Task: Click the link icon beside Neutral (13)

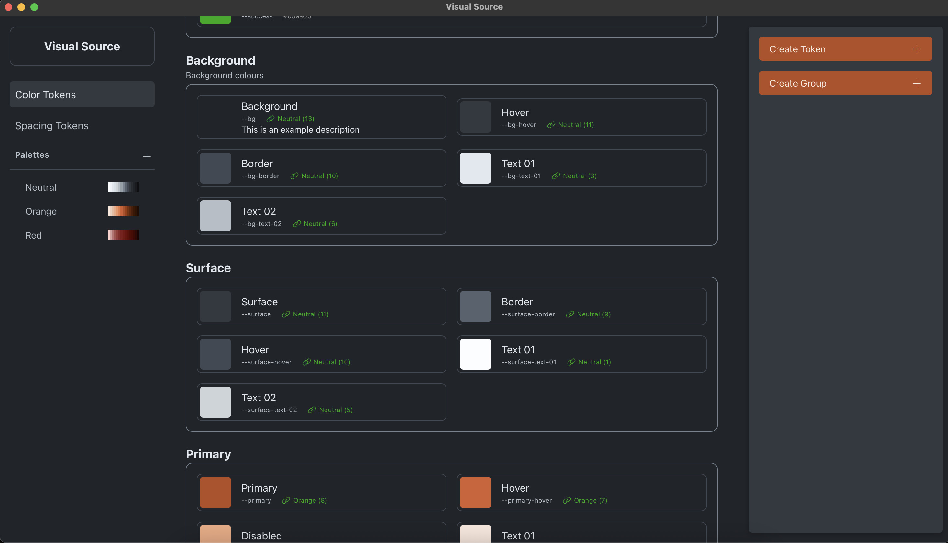Action: pyautogui.click(x=270, y=119)
